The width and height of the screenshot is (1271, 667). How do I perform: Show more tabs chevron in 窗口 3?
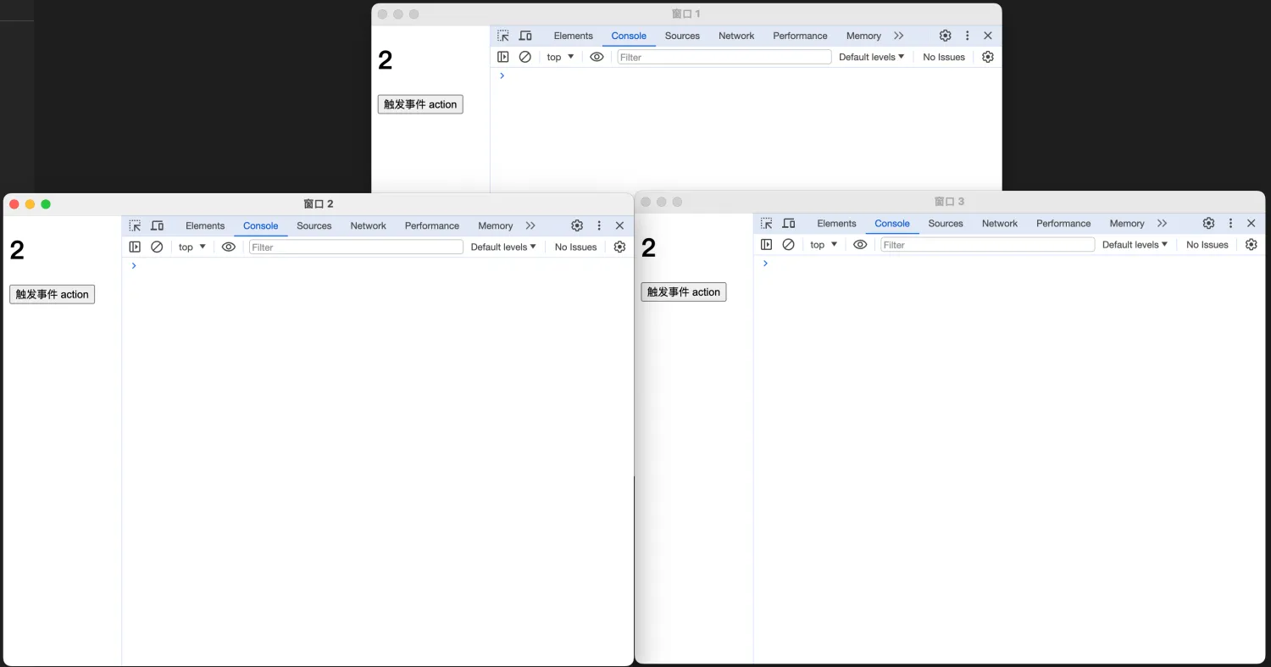(x=1162, y=223)
